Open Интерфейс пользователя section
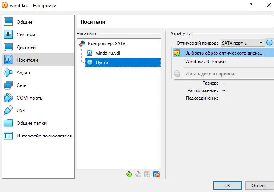Screen dimensions: 274x192 [38, 136]
